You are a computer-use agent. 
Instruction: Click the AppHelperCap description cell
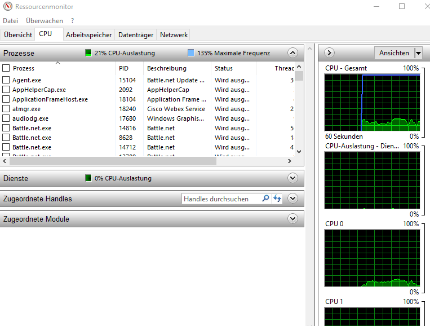[168, 90]
